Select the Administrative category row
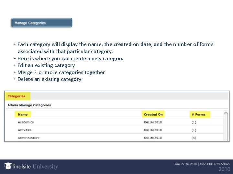233x174 pixels. tap(121, 138)
